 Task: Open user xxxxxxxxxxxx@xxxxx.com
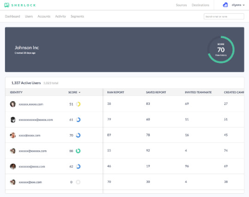point(36,120)
